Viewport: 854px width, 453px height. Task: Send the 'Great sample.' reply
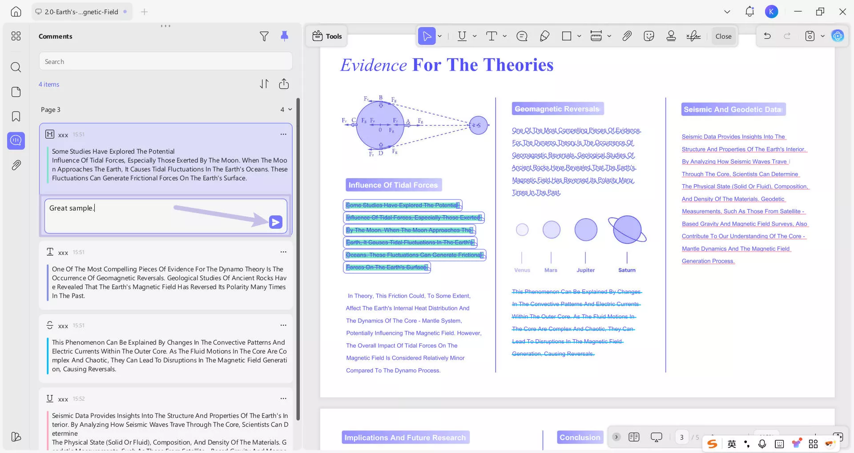pos(276,222)
